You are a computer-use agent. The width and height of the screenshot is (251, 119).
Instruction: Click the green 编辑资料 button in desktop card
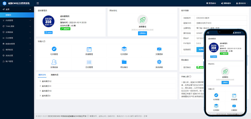coord(65,29)
